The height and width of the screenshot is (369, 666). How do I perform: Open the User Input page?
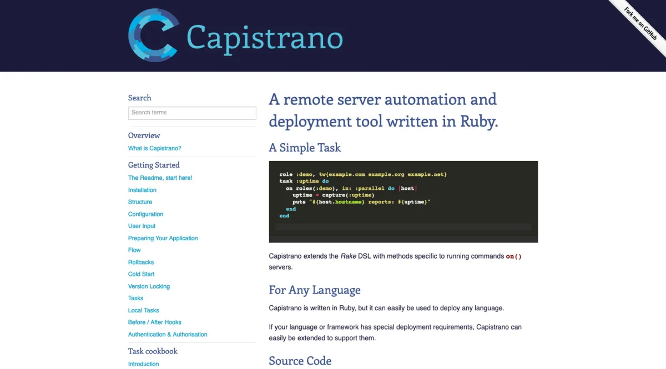[142, 226]
